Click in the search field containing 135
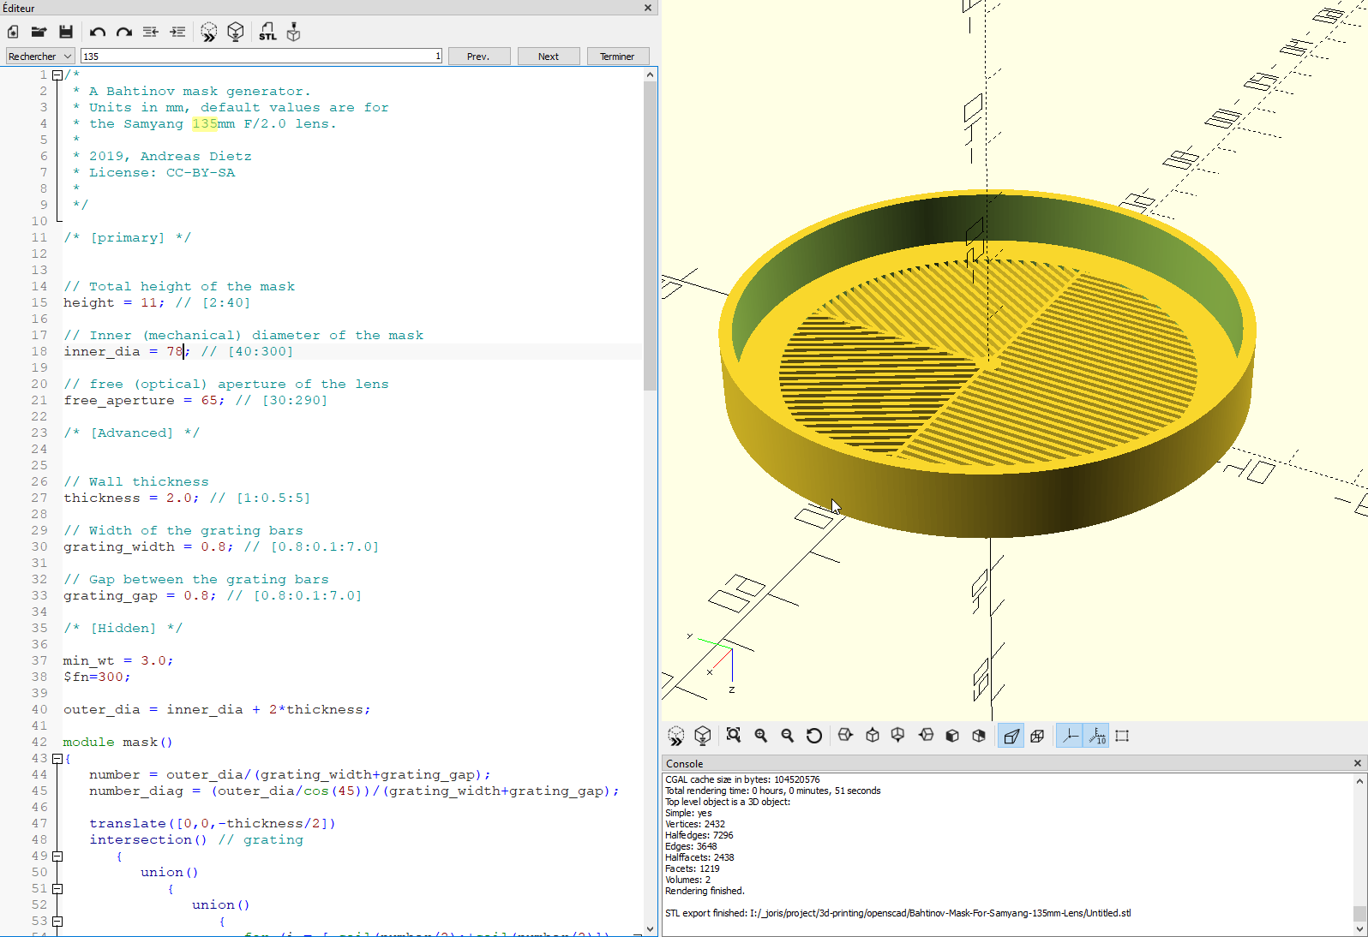This screenshot has width=1368, height=937. [257, 57]
